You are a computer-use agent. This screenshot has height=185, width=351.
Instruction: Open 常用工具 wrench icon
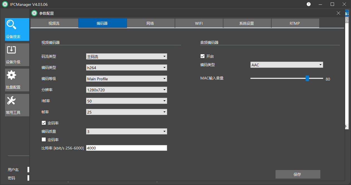pyautogui.click(x=11, y=101)
